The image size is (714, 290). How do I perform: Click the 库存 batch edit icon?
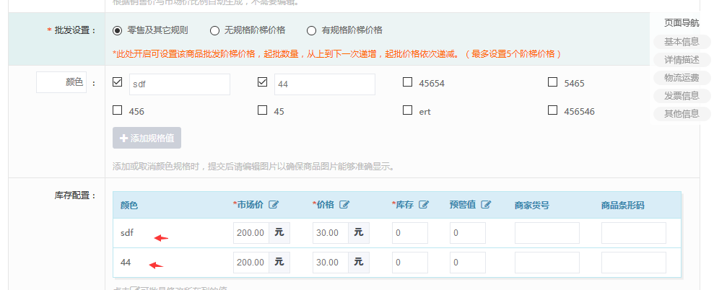pos(424,205)
